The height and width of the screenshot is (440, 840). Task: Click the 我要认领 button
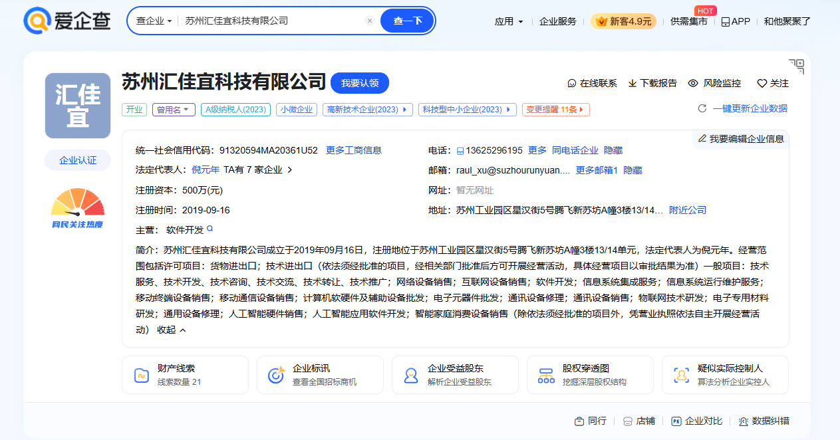359,83
